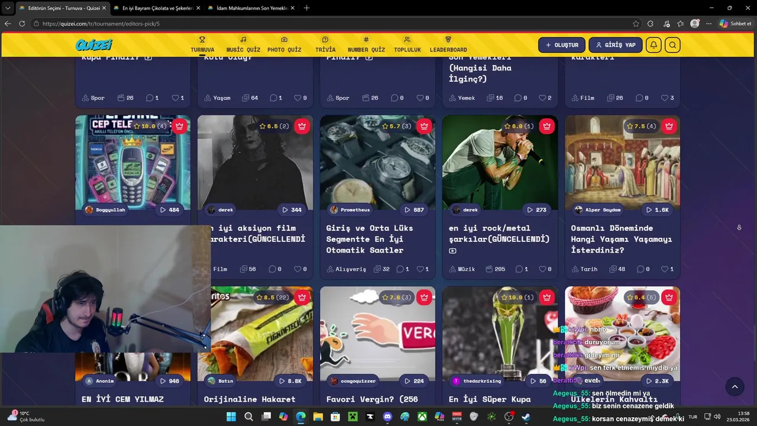The image size is (757, 426).
Task: Open comments on Osmanlı Döneminde card
Action: (x=642, y=269)
